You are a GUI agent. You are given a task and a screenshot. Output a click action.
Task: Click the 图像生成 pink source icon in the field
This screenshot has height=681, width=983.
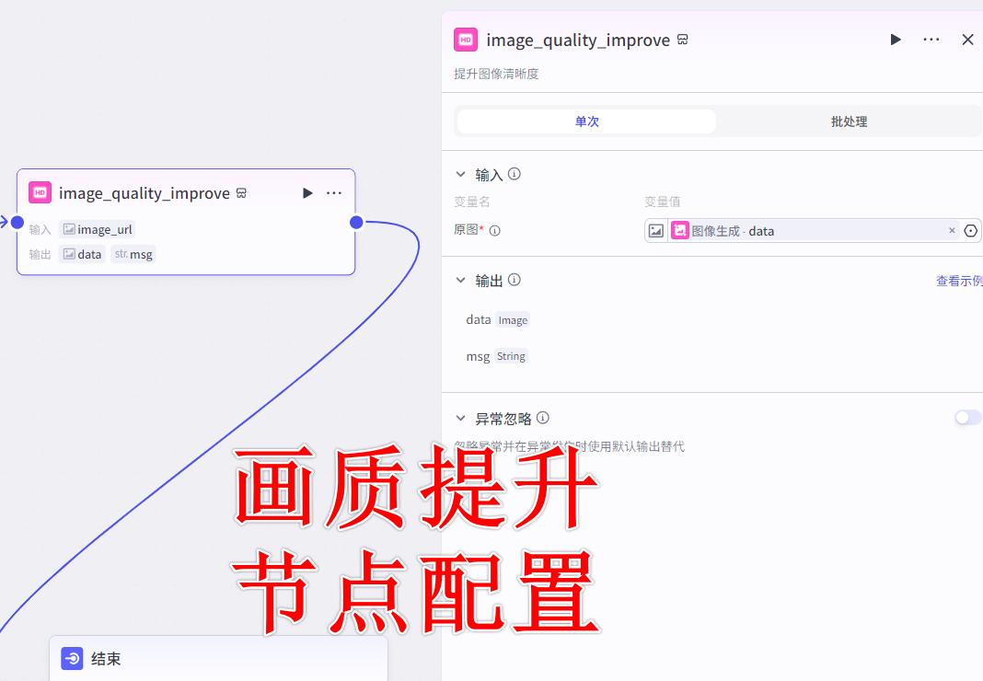[679, 231]
